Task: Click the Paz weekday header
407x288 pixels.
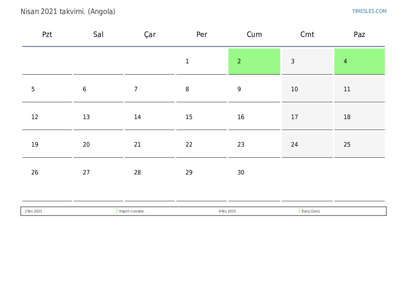Action: 359,34
